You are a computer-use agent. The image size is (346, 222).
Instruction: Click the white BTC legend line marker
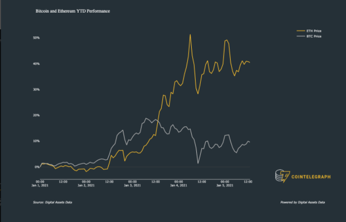tap(300, 36)
